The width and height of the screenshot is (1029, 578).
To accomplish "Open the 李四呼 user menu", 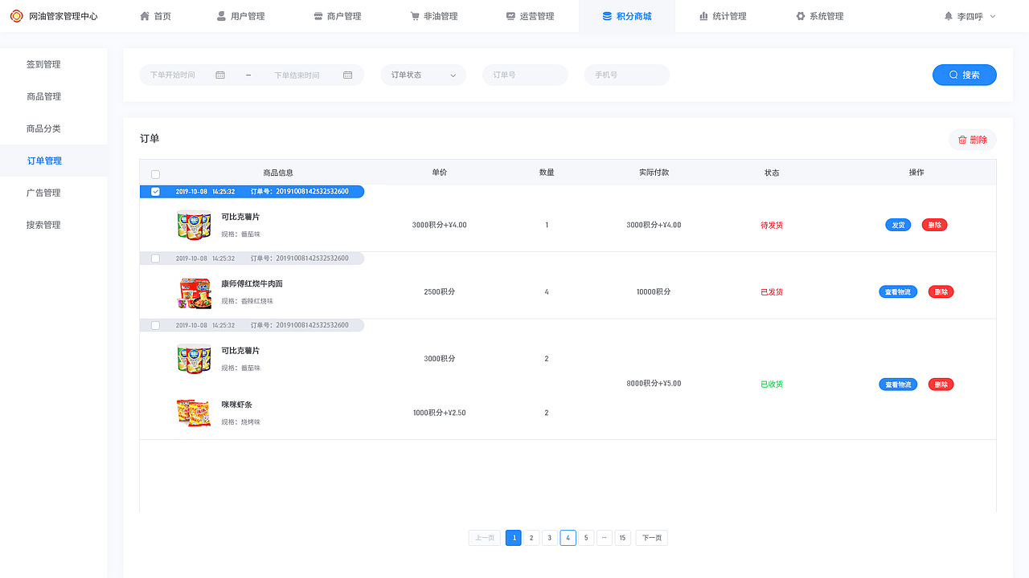I will coord(970,16).
